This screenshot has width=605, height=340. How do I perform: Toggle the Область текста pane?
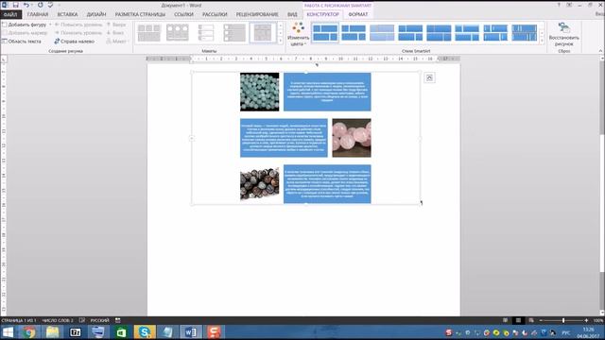coord(22,42)
